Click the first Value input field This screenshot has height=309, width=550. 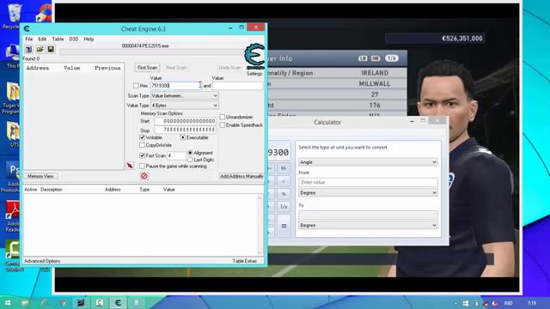coord(176,86)
